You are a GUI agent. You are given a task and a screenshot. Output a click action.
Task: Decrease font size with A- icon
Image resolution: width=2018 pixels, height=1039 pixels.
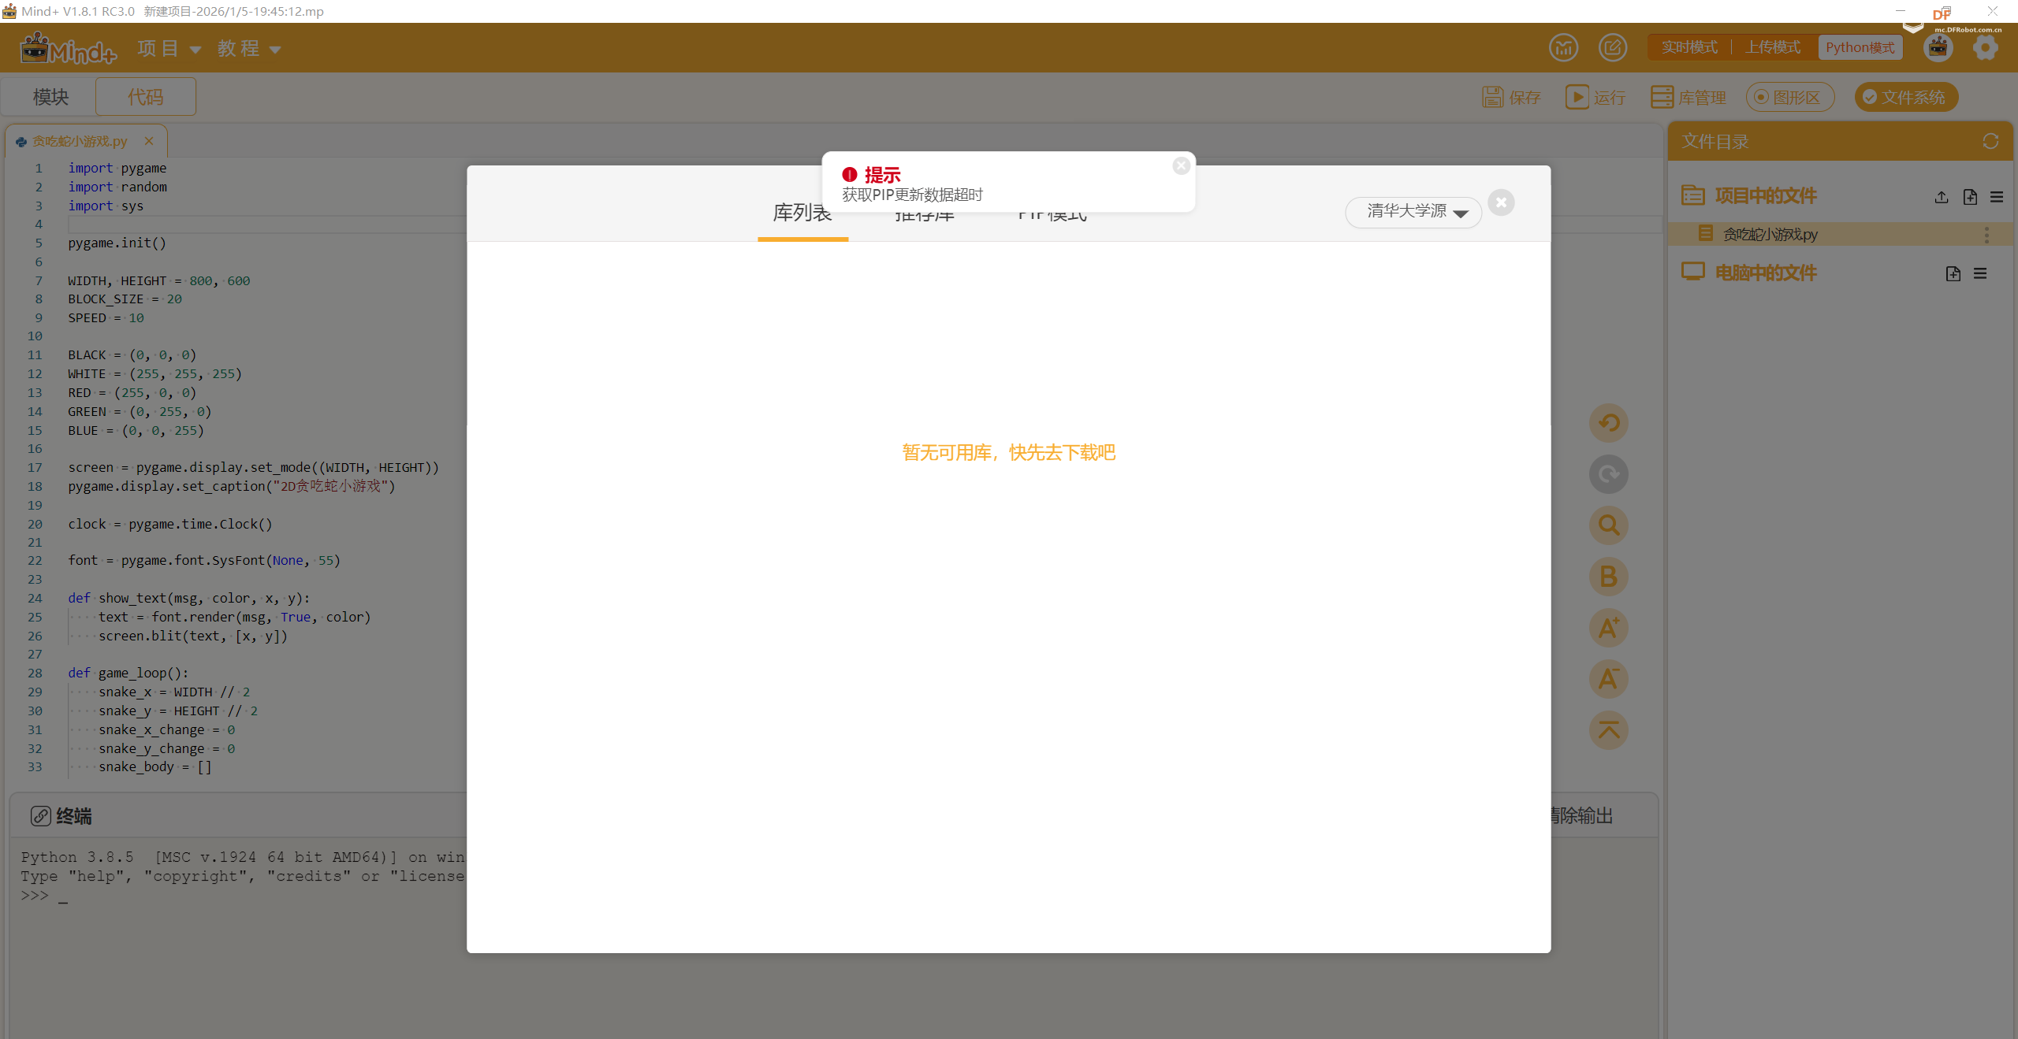coord(1608,679)
